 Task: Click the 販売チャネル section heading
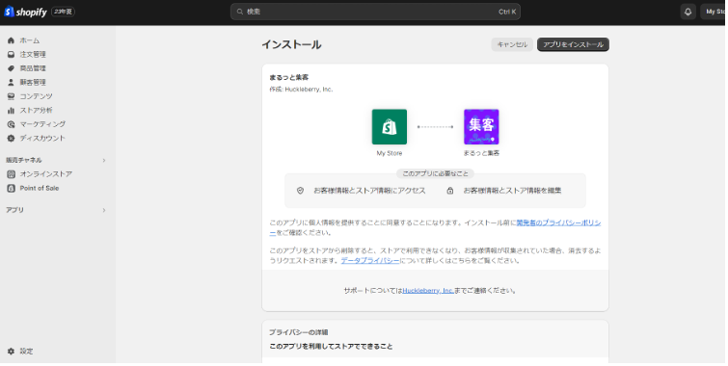coord(24,160)
